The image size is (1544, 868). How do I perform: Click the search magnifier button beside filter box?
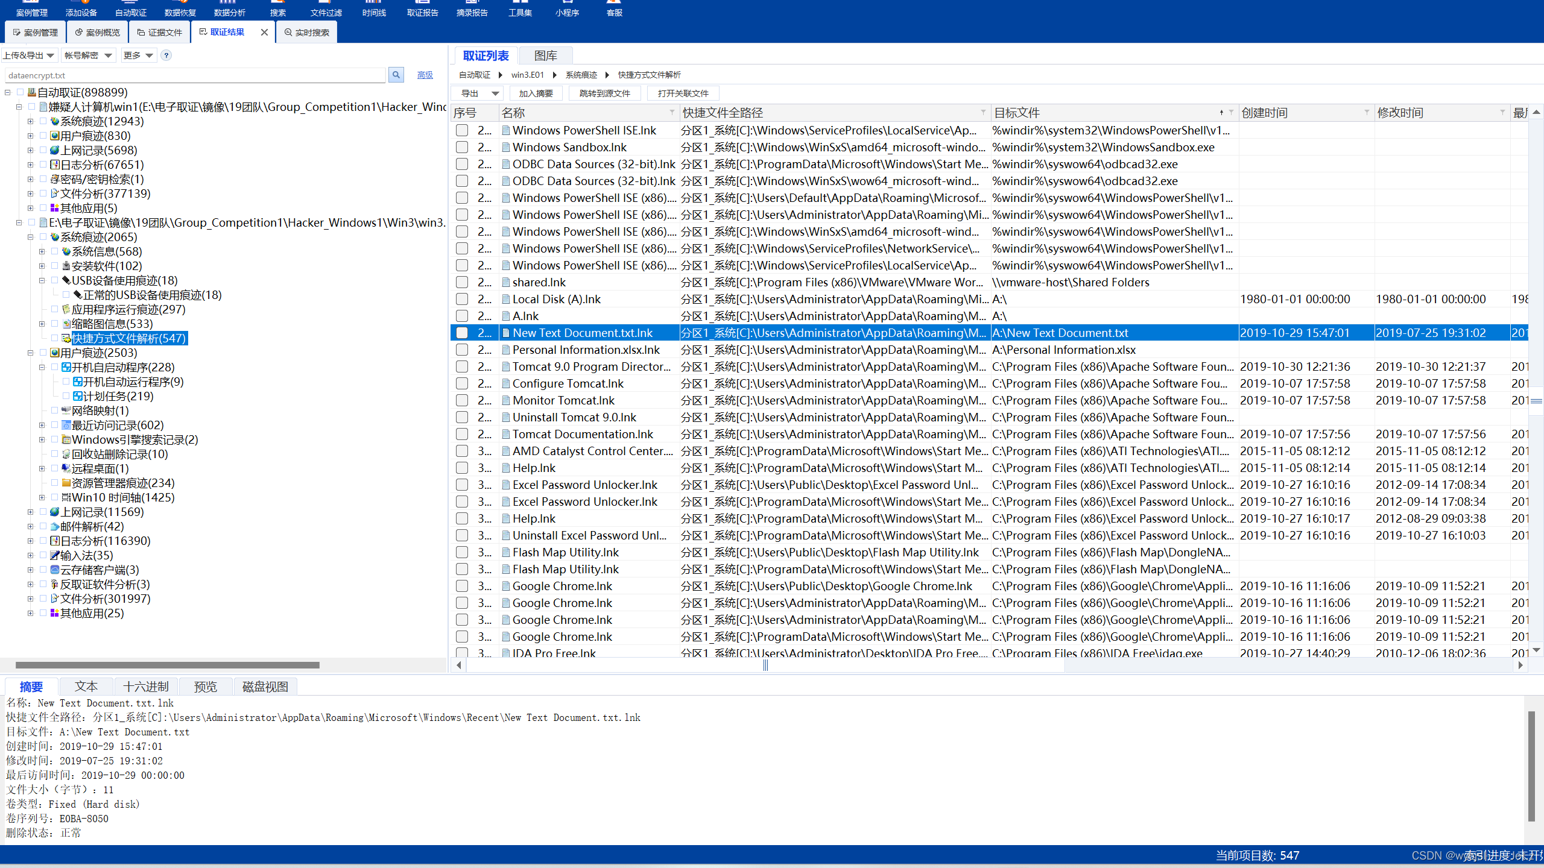point(396,75)
